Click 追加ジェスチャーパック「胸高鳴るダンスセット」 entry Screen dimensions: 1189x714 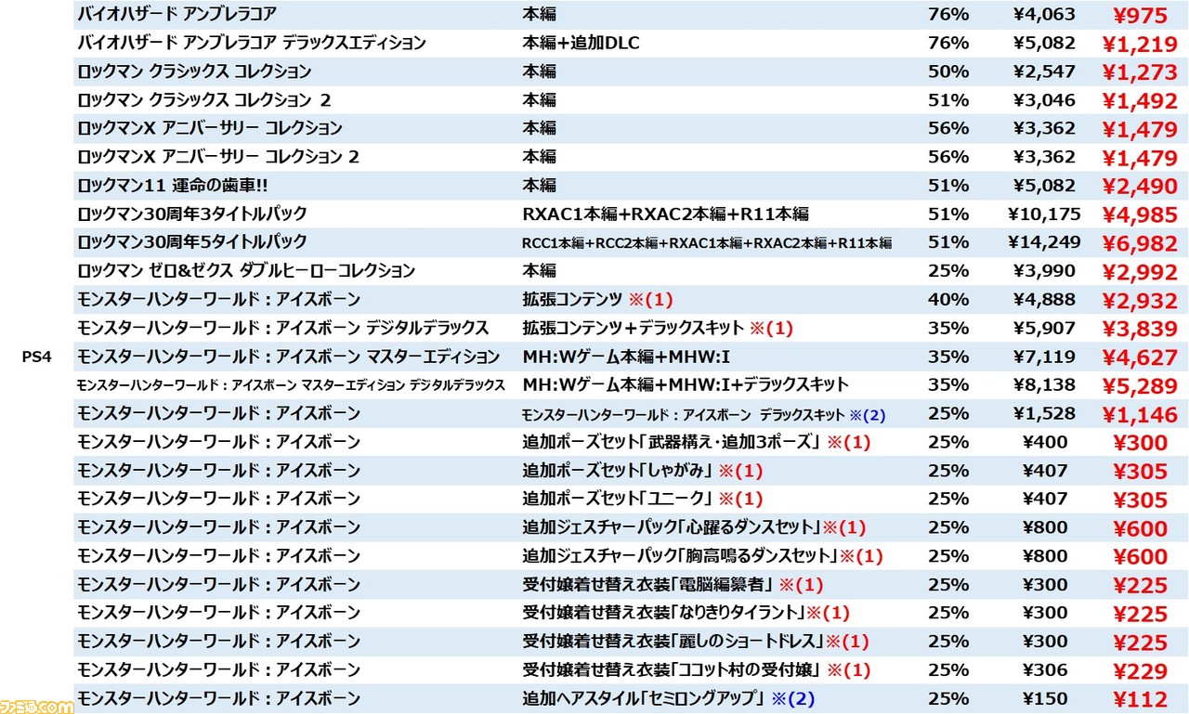702,557
